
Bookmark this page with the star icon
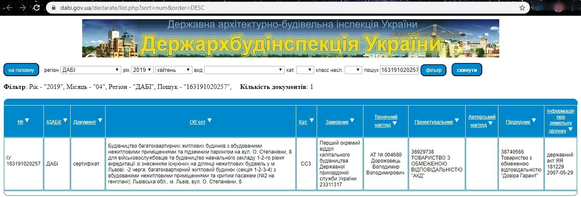click(x=522, y=8)
